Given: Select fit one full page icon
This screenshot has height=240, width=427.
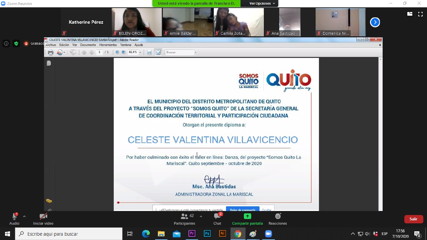Looking at the screenshot, I should click(158, 52).
